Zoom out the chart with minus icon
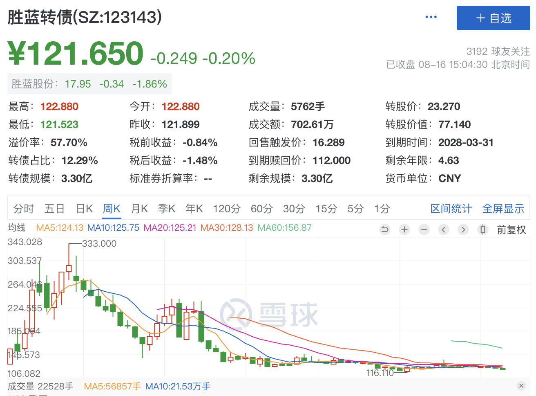This screenshot has width=536, height=396. (x=424, y=229)
